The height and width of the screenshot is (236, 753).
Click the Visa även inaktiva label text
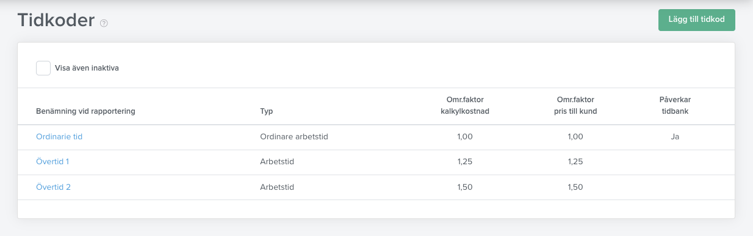click(87, 68)
